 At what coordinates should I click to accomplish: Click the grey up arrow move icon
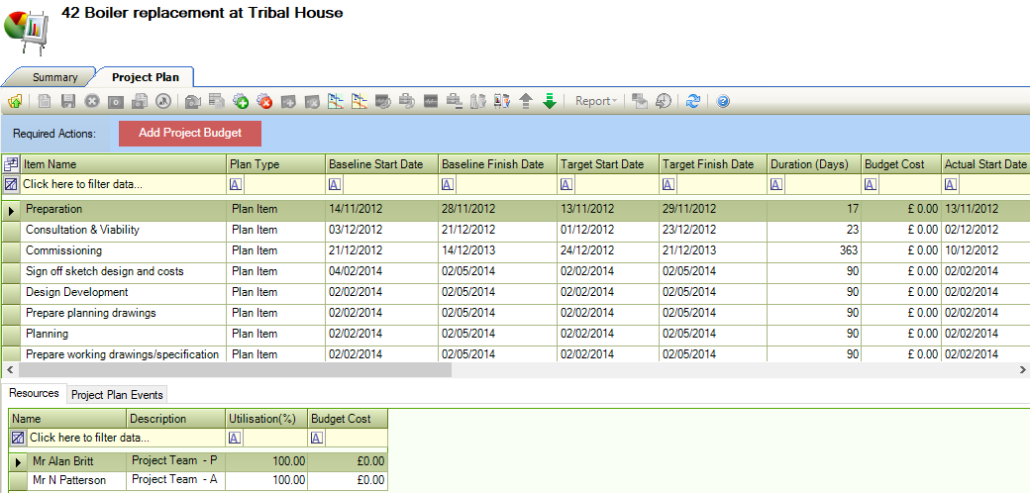[x=526, y=101]
